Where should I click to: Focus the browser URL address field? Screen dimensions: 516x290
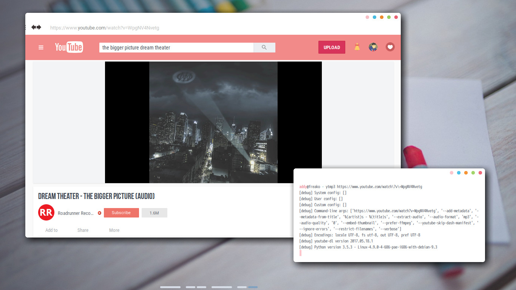point(105,28)
